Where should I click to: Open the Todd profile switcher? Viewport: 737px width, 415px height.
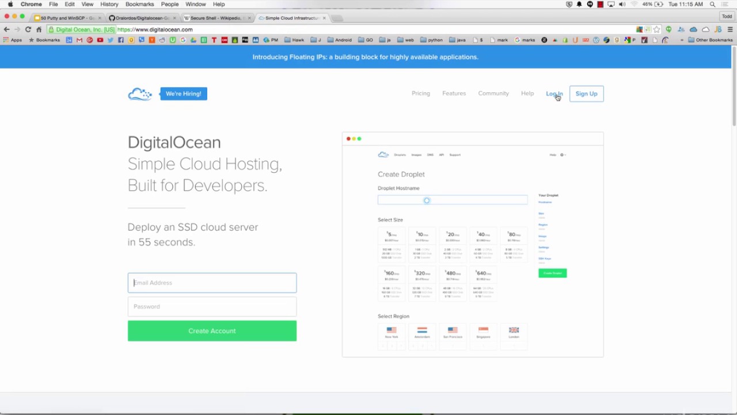727,16
